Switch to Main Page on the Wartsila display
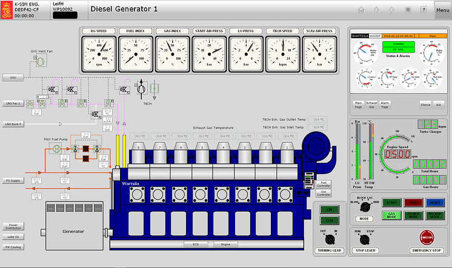Viewport: 452px width, 268px height. point(358,105)
